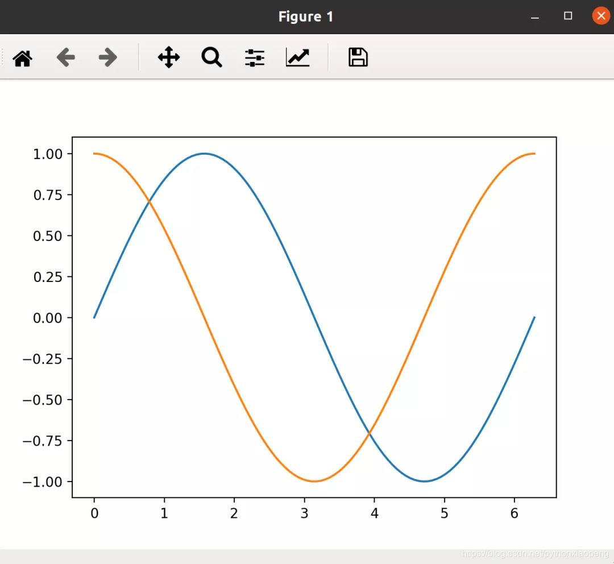Image resolution: width=614 pixels, height=564 pixels.
Task: Click the blue sine curve at its peak
Action: tap(205, 154)
